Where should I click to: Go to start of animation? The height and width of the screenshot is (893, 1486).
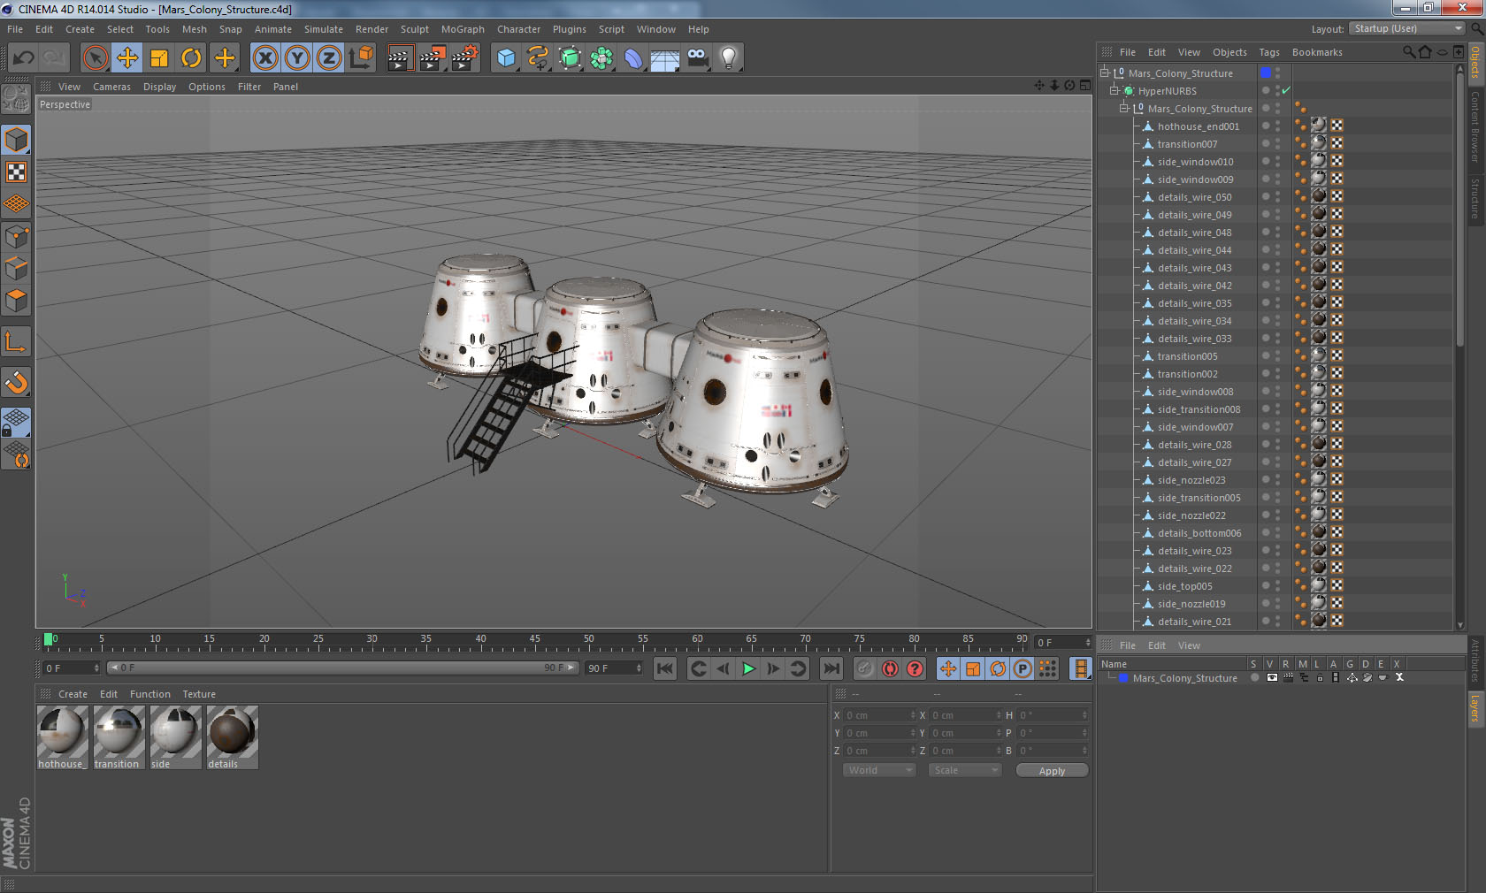point(665,668)
